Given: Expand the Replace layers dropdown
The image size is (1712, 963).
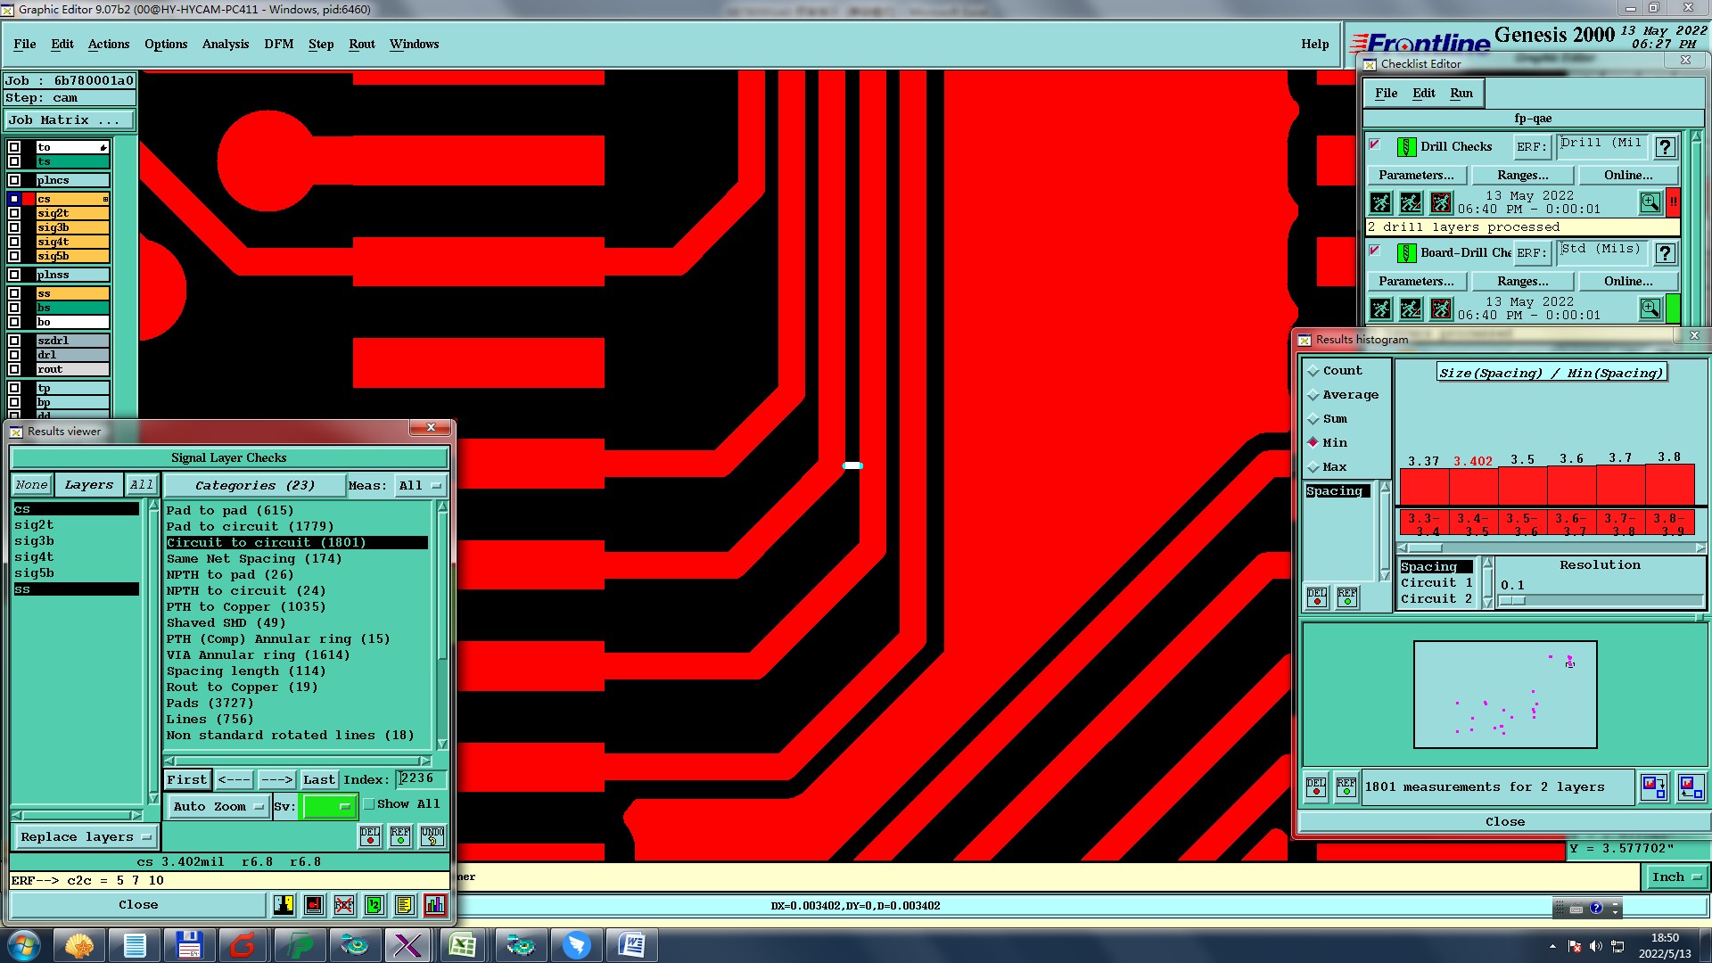Looking at the screenshot, I should tap(86, 837).
